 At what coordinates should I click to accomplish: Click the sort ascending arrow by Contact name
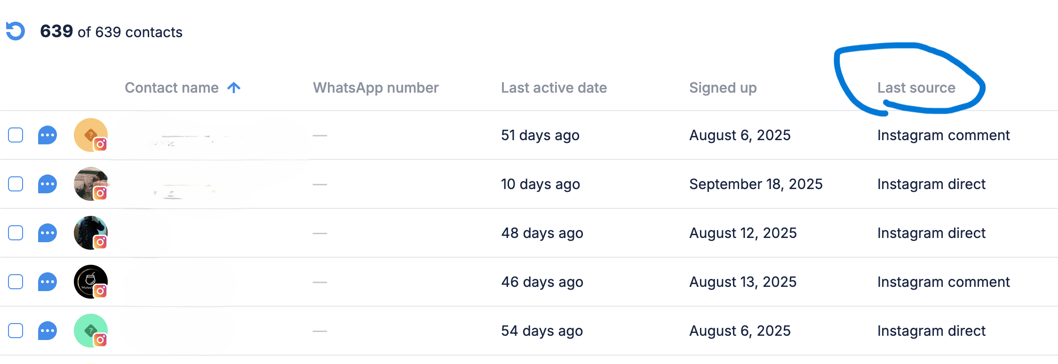234,87
